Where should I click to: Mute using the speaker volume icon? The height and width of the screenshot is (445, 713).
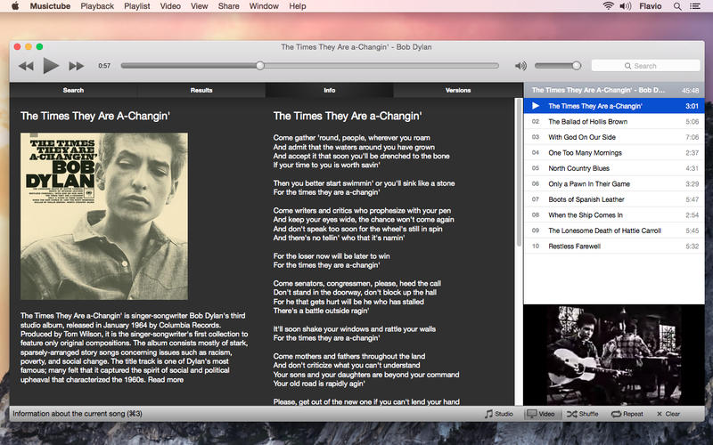pos(520,66)
